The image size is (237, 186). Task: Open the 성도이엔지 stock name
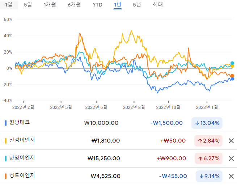coord(22,175)
